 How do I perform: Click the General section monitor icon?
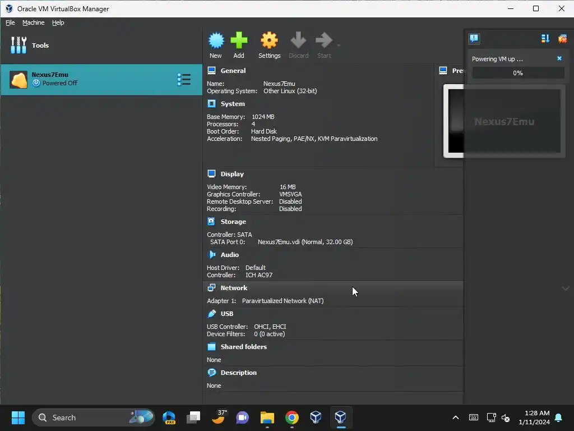(x=211, y=70)
